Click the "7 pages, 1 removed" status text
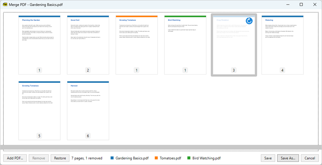 click(87, 158)
